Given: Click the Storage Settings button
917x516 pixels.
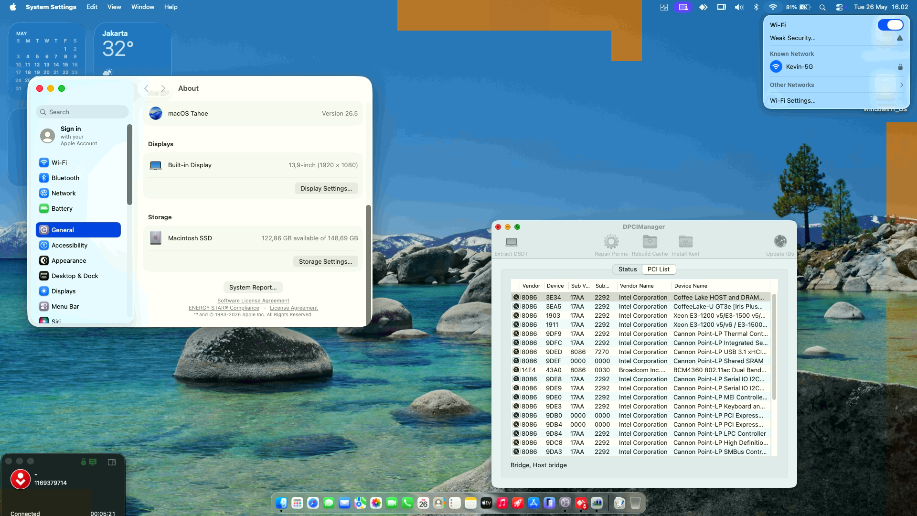Looking at the screenshot, I should pos(325,261).
